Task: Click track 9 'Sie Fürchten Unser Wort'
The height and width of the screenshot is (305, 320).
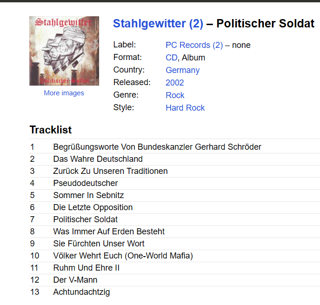Action: coord(99,244)
